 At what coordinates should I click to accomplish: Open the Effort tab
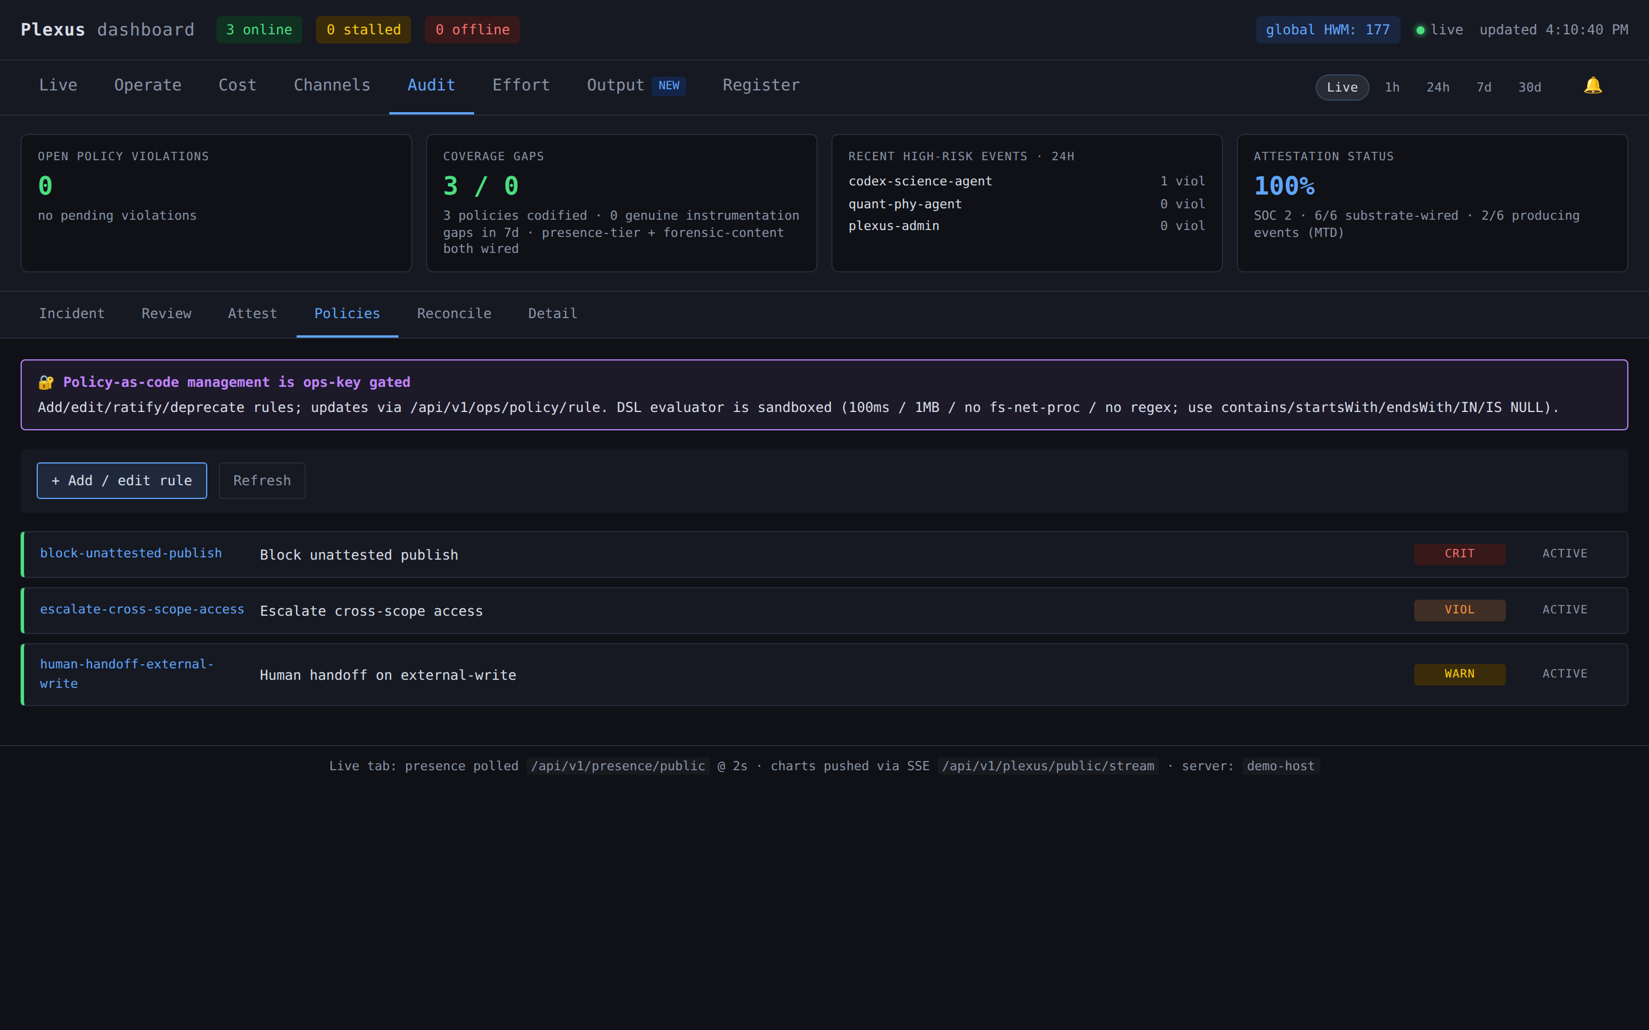(x=521, y=85)
